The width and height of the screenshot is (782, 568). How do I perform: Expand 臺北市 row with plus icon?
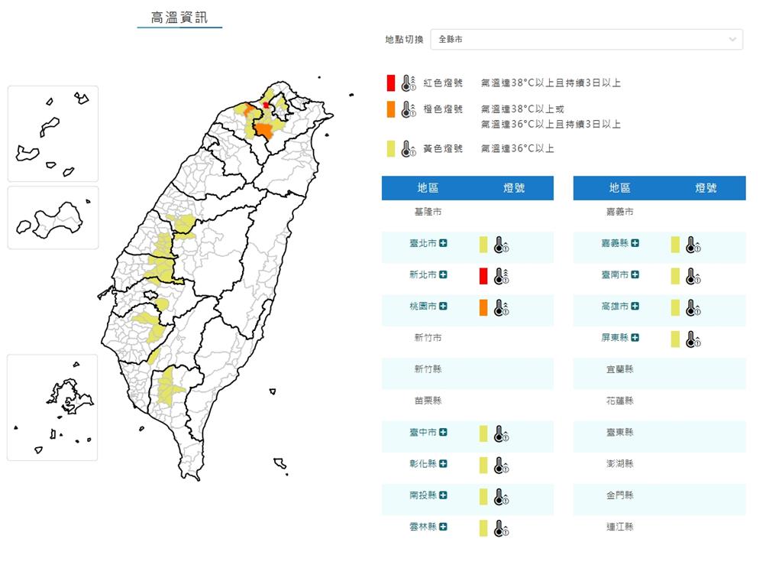click(x=443, y=243)
